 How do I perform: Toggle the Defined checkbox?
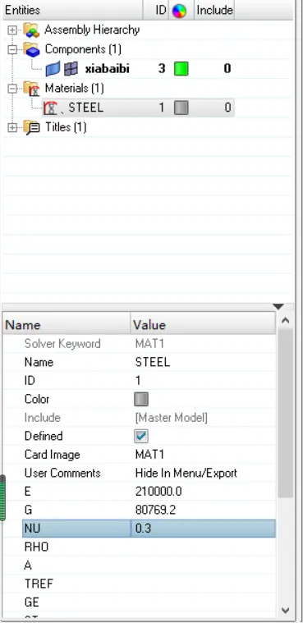pyautogui.click(x=141, y=436)
